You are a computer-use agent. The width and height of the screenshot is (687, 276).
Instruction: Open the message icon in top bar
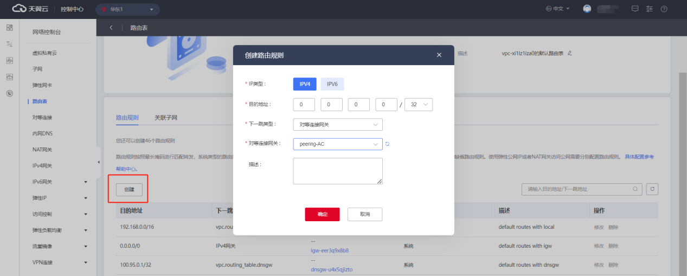(635, 9)
